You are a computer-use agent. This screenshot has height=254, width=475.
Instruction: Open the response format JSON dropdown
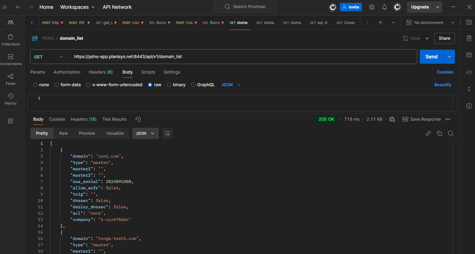145,133
